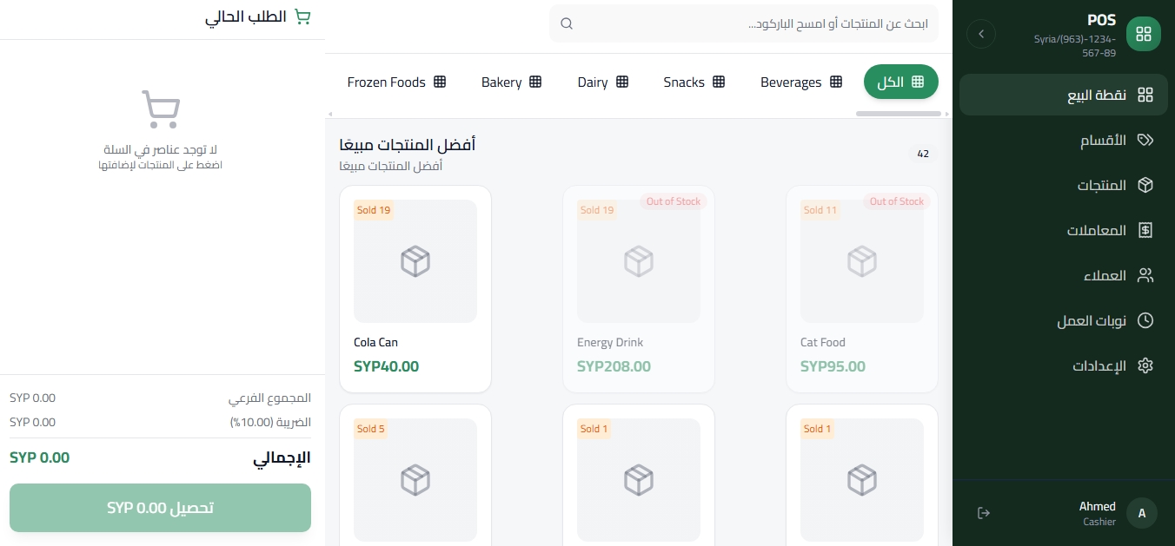The width and height of the screenshot is (1175, 546).
Task: Click the grid icon on Snacks tab
Action: 719,82
